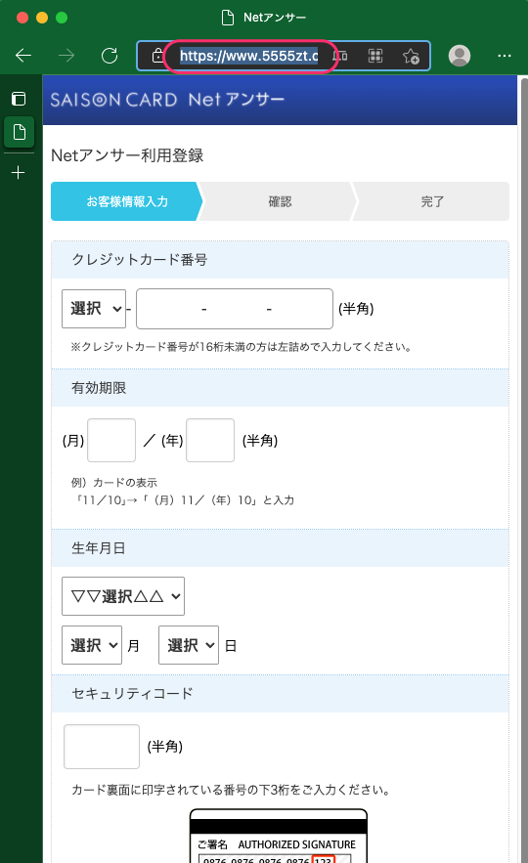Add page to favorites star icon
The image size is (528, 863).
click(x=411, y=56)
